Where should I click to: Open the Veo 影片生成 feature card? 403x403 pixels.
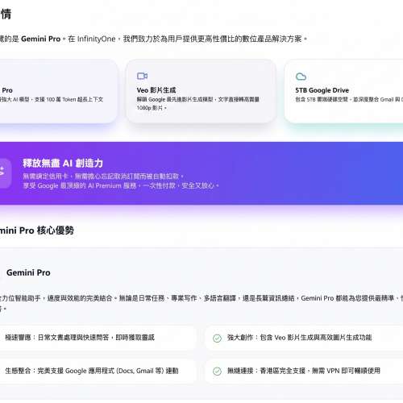click(x=201, y=91)
